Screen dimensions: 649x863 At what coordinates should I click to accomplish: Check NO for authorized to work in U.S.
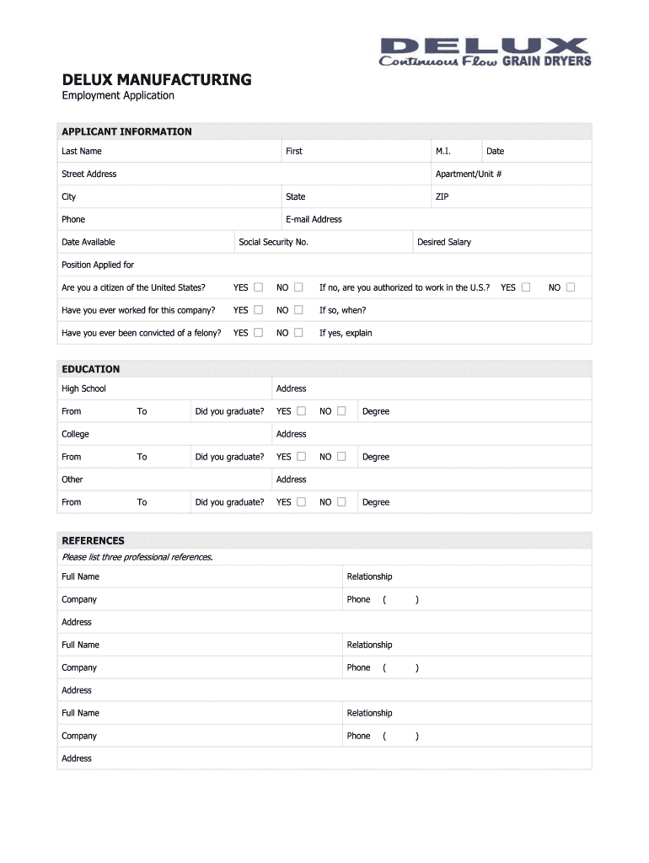571,287
